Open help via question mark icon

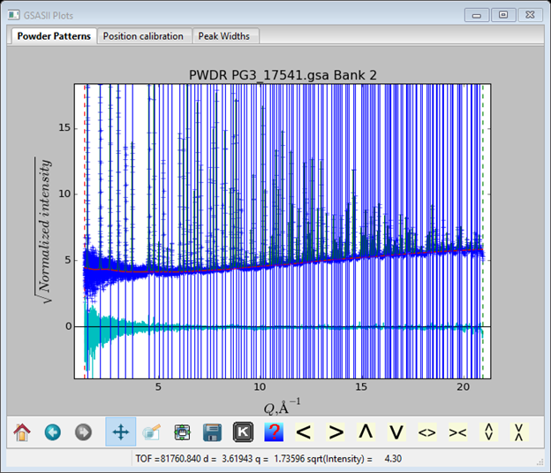tap(273, 432)
